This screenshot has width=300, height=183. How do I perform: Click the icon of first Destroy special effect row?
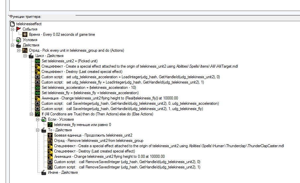tap(37, 72)
